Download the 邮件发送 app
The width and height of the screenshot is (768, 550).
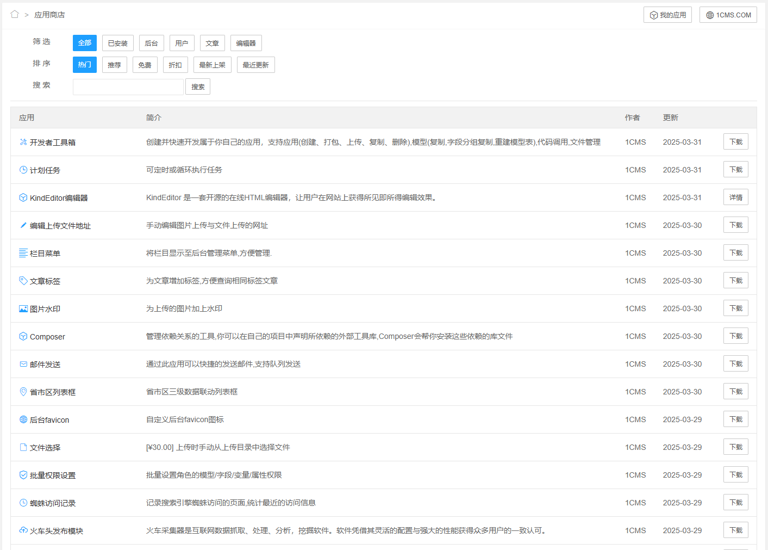[x=736, y=363]
